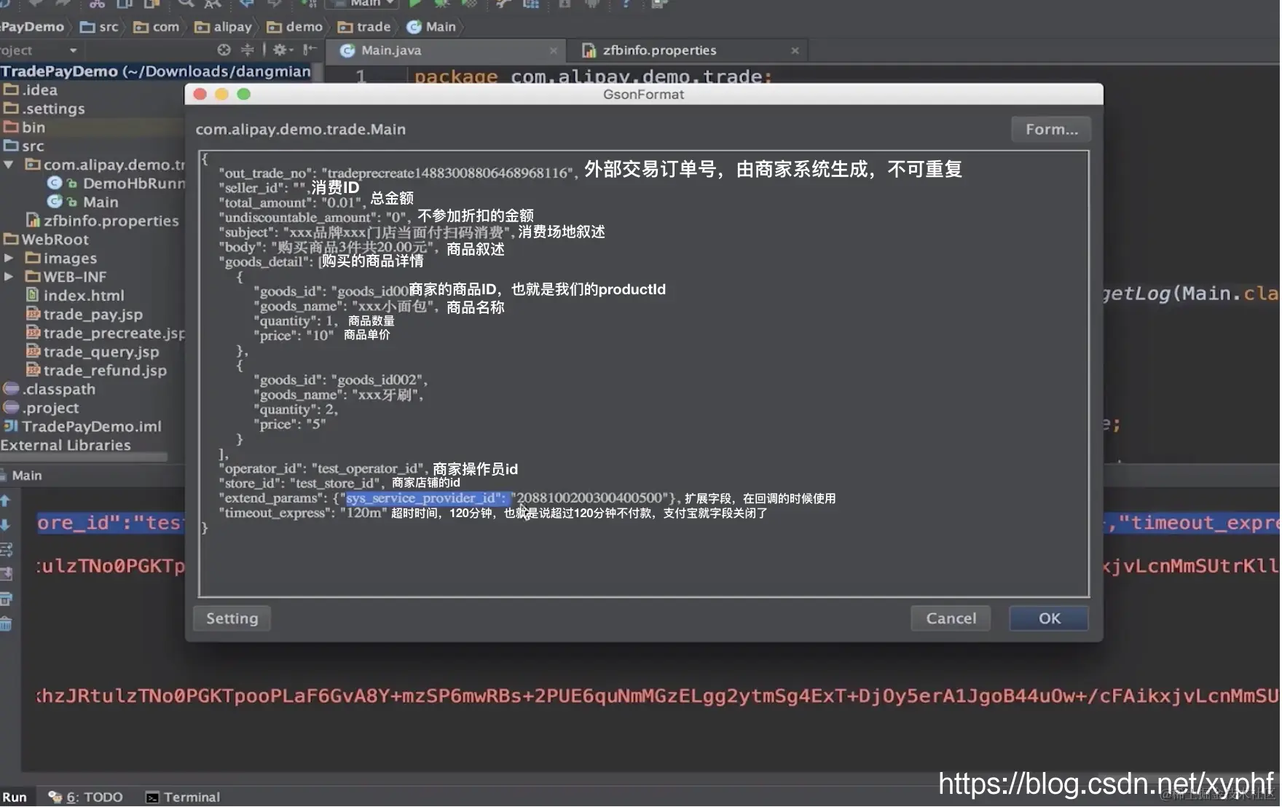Open the Run tool window tab
The width and height of the screenshot is (1282, 807).
coord(14,797)
